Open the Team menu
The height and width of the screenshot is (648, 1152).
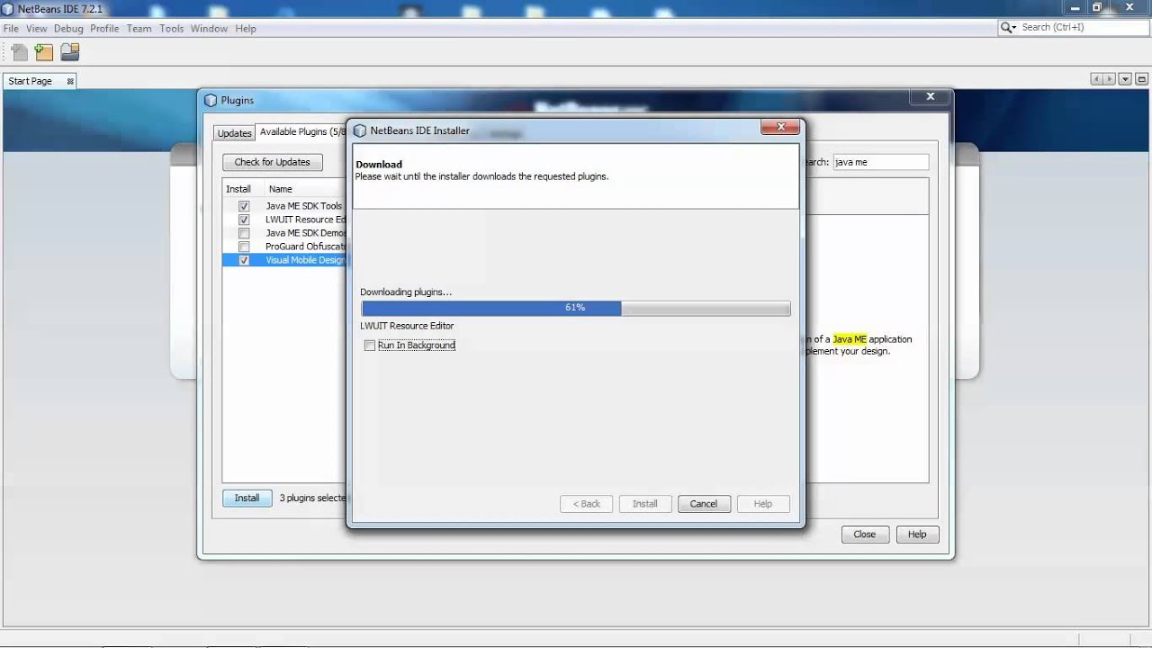[139, 29]
